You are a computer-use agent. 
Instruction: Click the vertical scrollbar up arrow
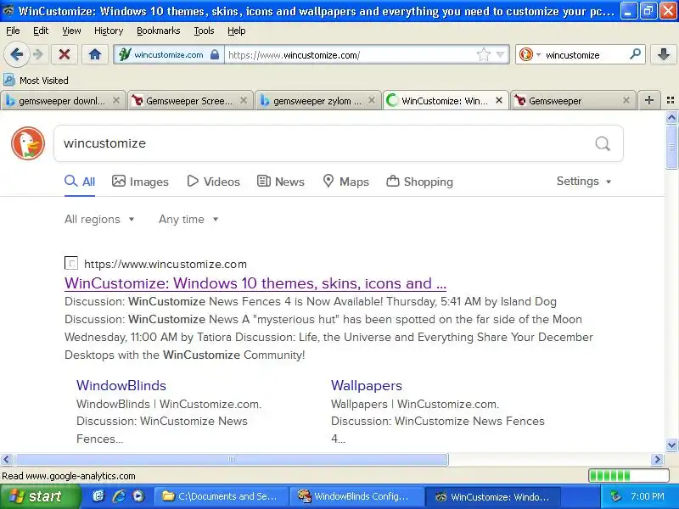point(671,117)
